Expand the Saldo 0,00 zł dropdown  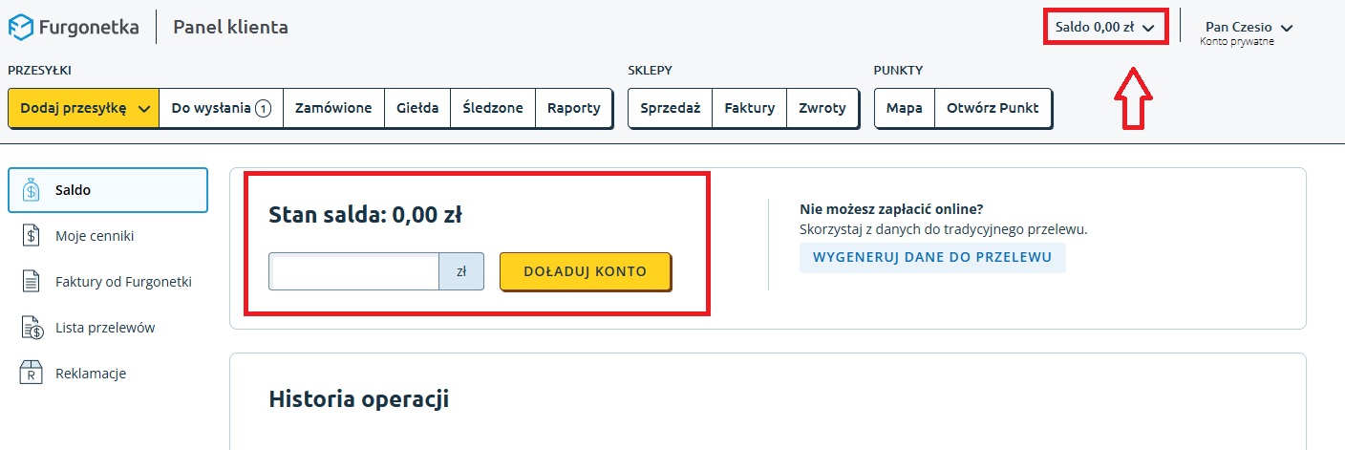coord(1106,28)
